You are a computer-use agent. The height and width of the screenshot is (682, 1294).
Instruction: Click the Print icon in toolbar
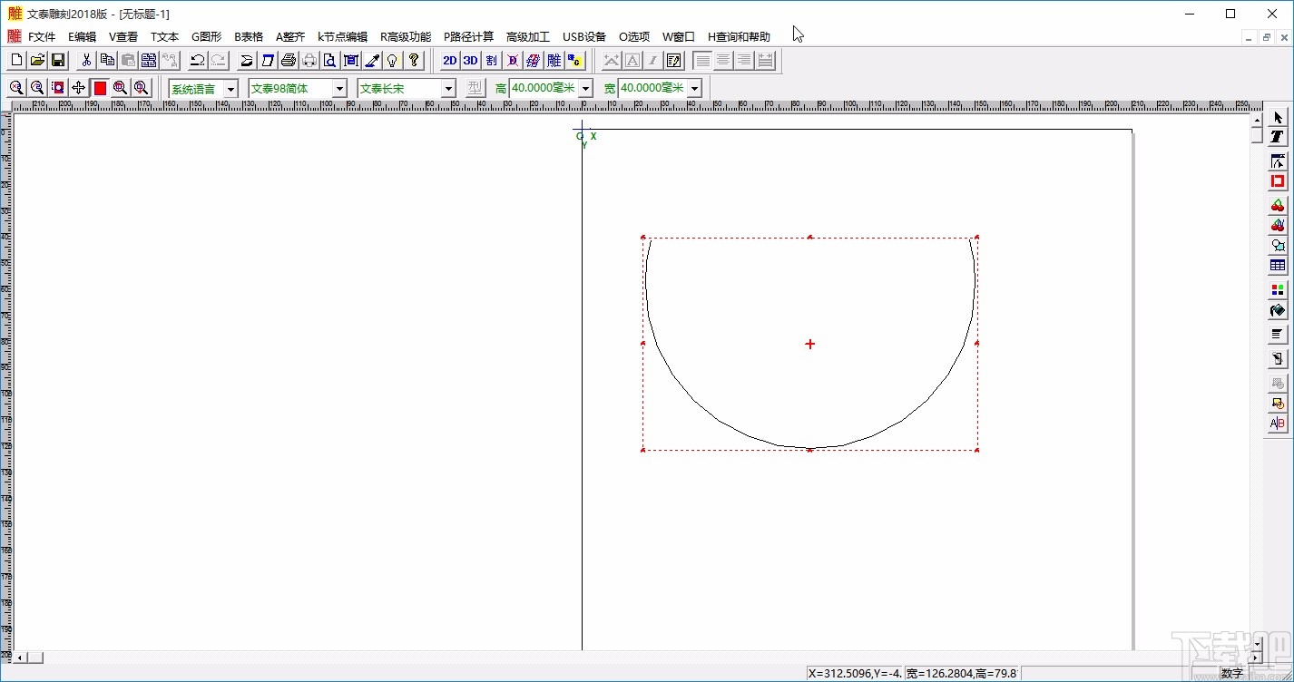tap(289, 61)
